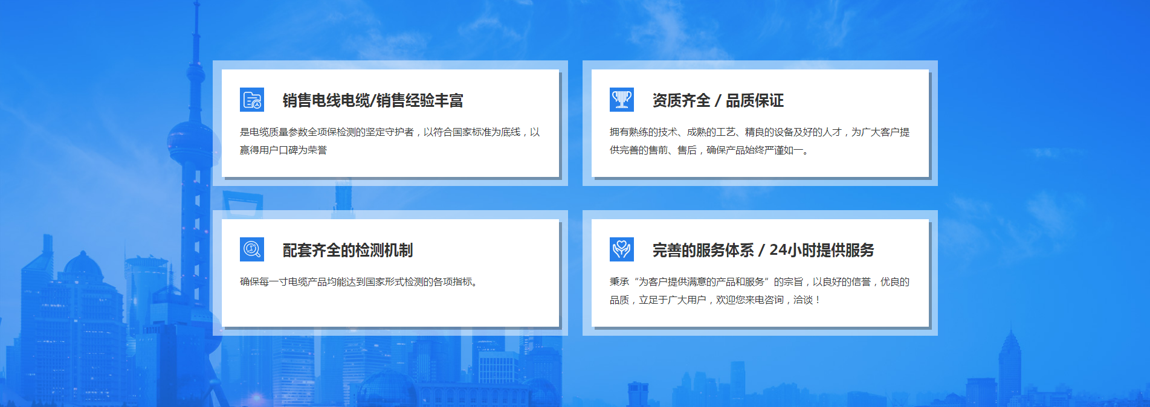Click the line ending 确保产品始终严谨如一
The height and width of the screenshot is (407, 1150).
[709, 150]
